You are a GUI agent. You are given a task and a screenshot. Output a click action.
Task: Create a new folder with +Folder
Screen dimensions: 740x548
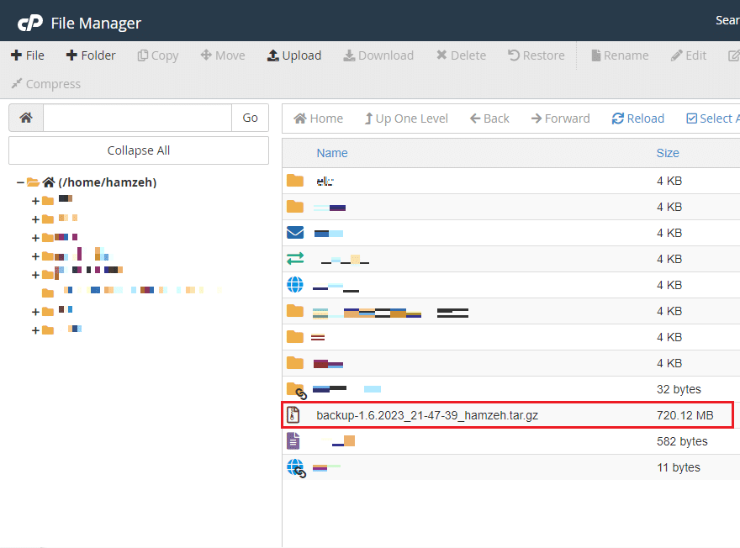point(91,55)
